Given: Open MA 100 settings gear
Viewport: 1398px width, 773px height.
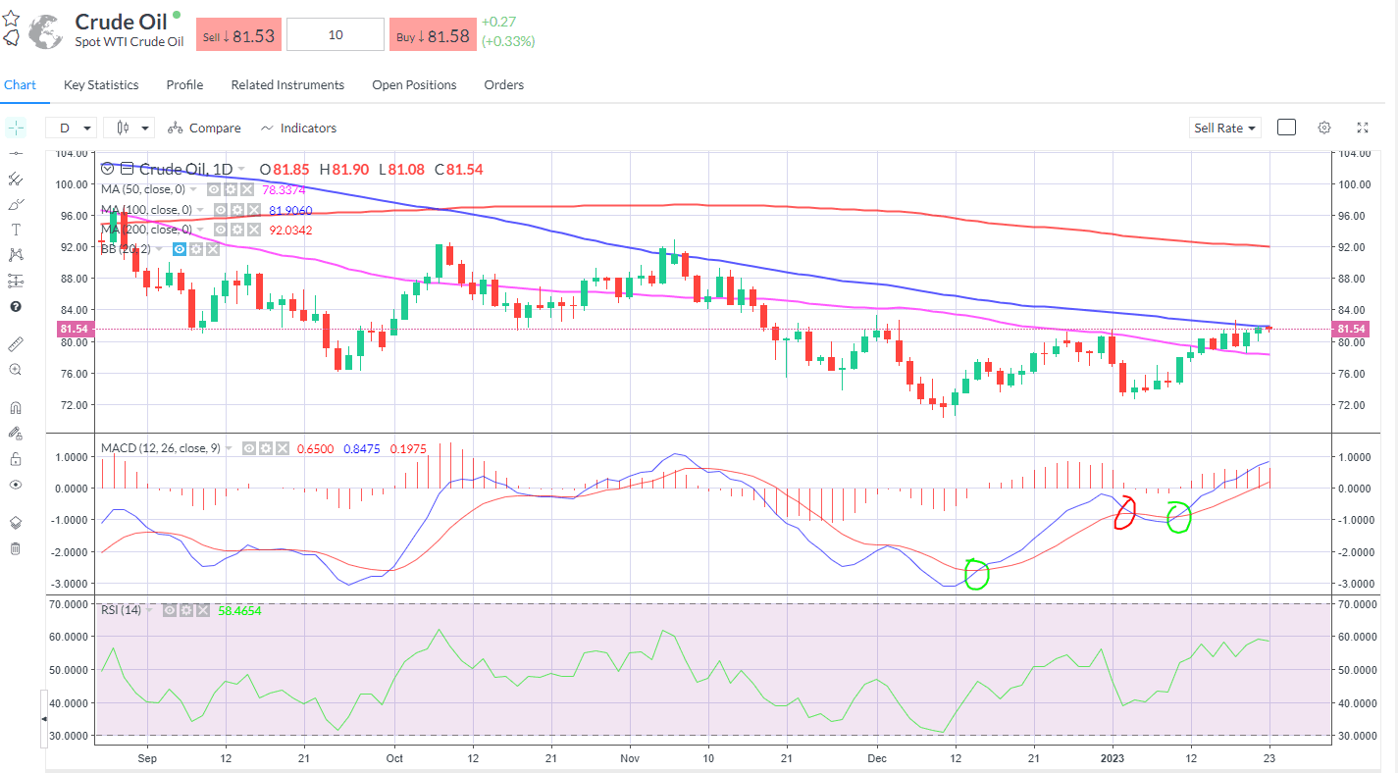Looking at the screenshot, I should (237, 210).
